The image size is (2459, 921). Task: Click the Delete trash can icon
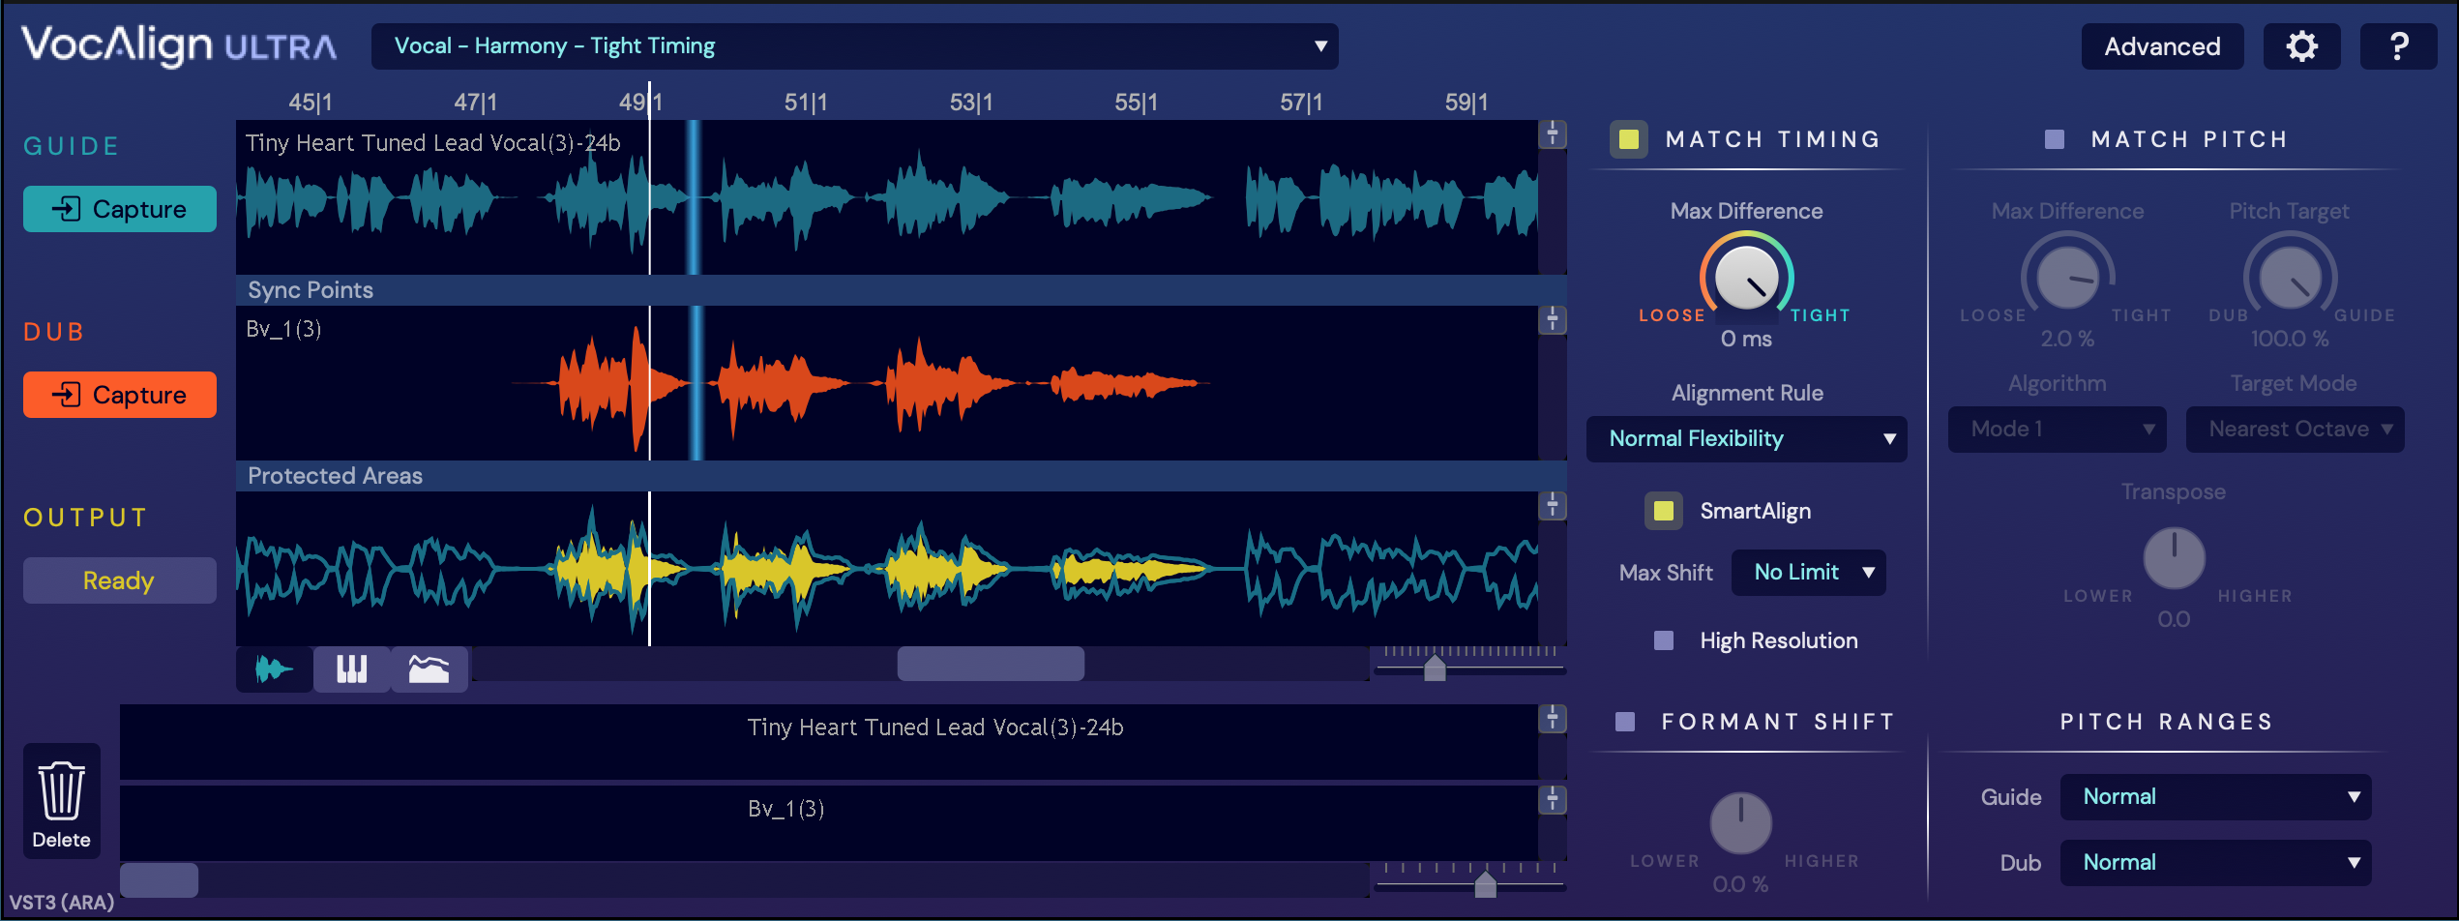click(x=62, y=801)
